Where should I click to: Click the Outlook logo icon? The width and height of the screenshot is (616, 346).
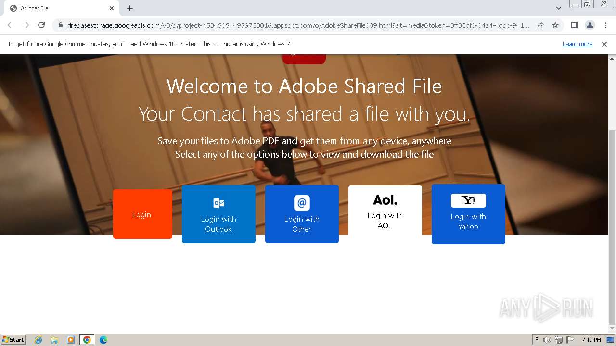click(218, 203)
